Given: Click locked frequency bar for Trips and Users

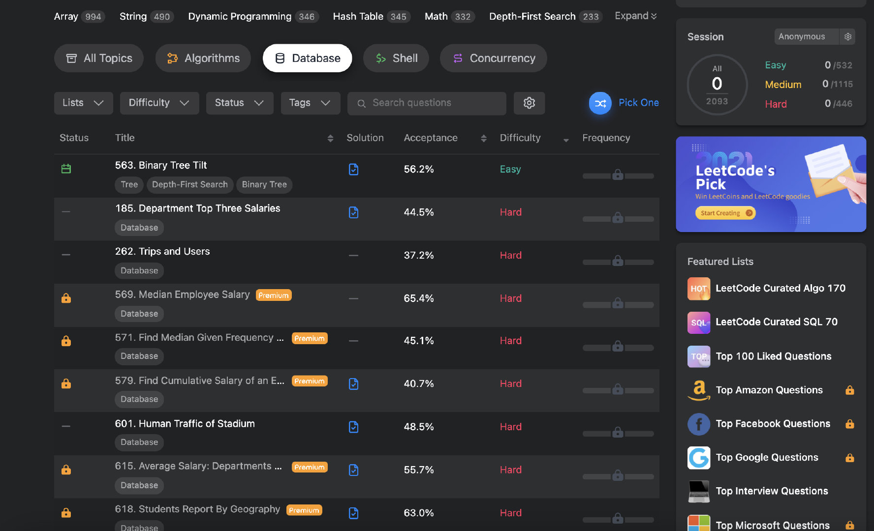Looking at the screenshot, I should tap(618, 261).
